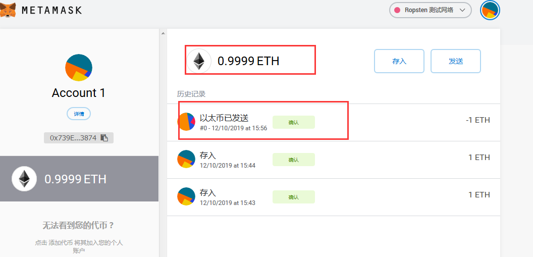Open the Ropsten network dropdown

point(430,10)
